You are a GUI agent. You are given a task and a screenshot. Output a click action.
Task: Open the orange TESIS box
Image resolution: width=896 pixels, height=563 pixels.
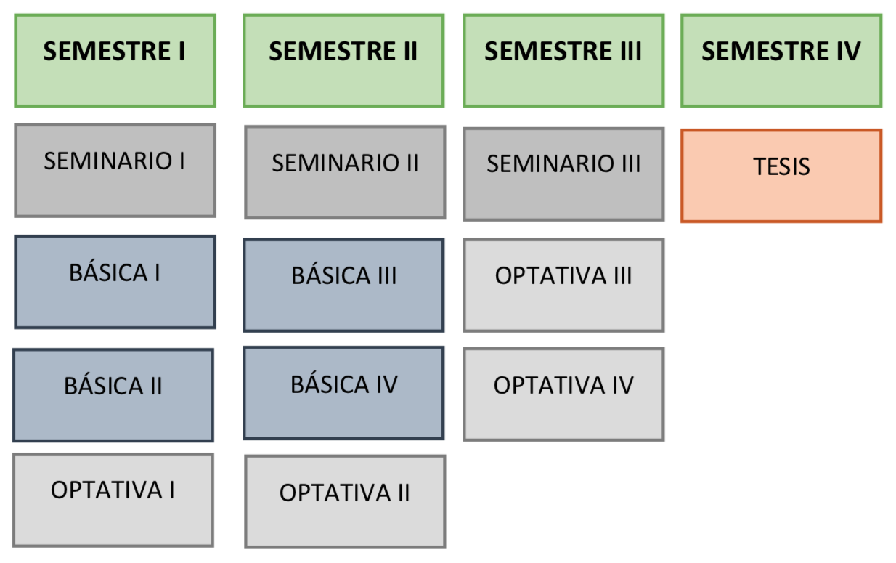click(x=781, y=176)
